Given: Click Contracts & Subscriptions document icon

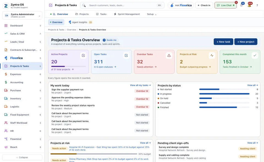Looking at the screenshot, I should [6, 50].
